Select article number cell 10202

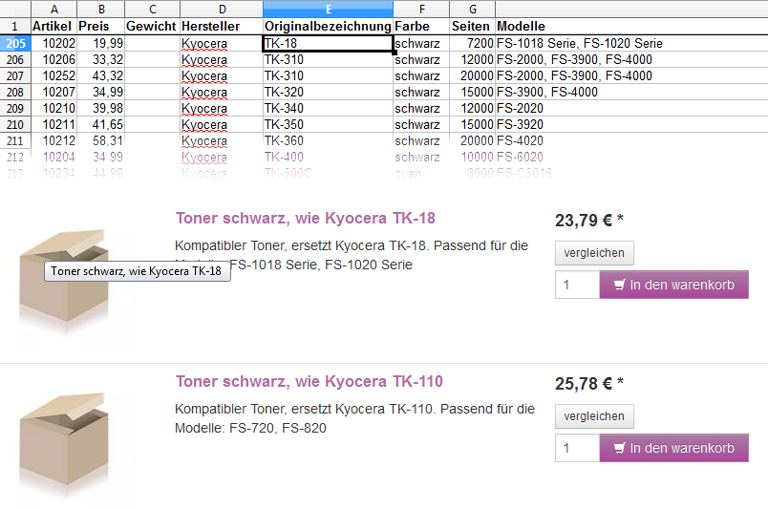53,43
